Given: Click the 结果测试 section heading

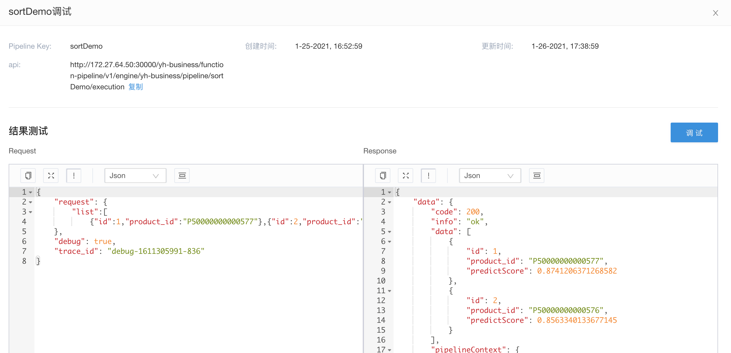Looking at the screenshot, I should pyautogui.click(x=28, y=131).
